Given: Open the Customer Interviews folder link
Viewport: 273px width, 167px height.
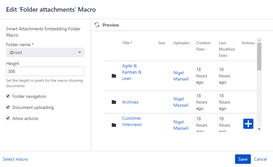Looking at the screenshot, I should (132, 121).
